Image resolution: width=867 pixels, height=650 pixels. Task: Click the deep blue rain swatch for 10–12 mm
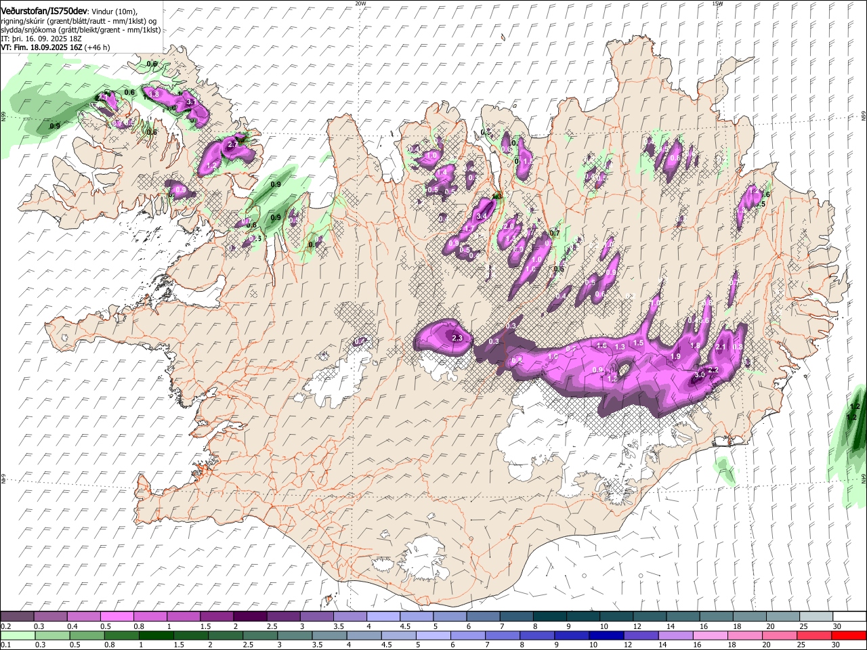[x=606, y=635]
